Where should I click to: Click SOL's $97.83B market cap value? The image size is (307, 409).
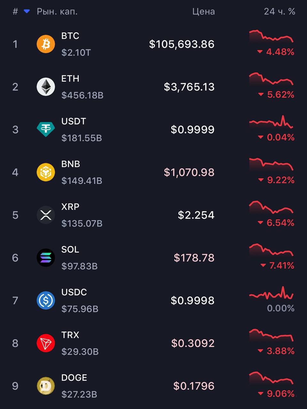(79, 266)
